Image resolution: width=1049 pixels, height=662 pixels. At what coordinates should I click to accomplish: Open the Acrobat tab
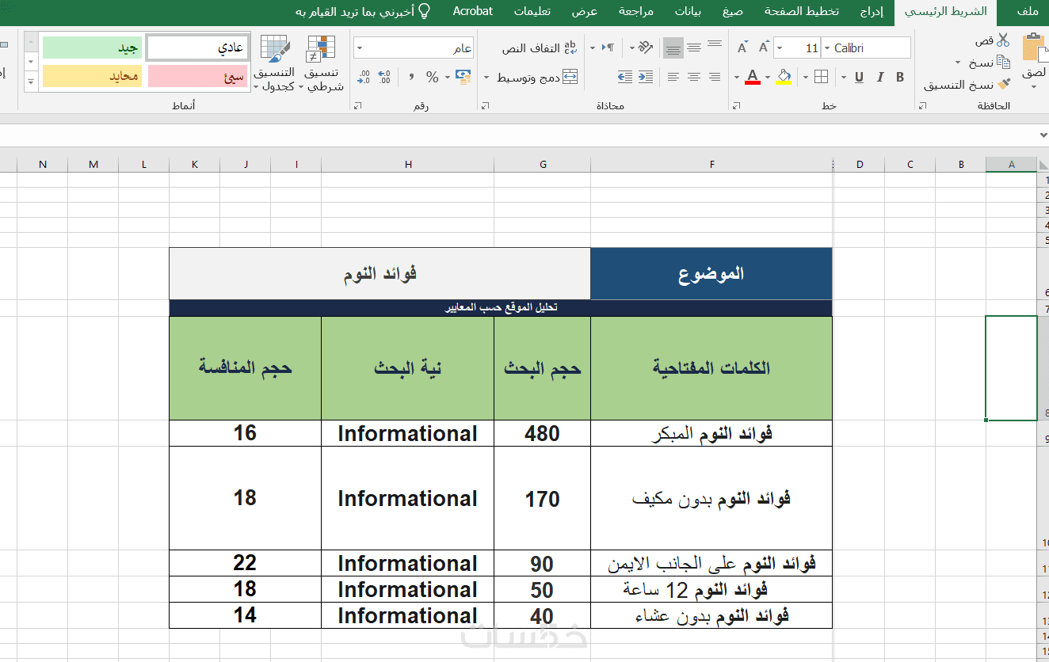pos(473,11)
